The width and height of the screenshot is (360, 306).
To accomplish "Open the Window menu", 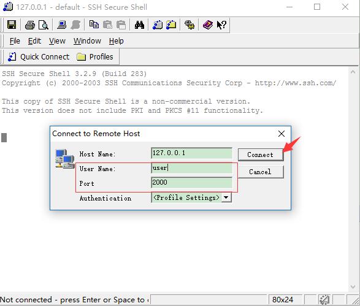I will click(x=87, y=41).
